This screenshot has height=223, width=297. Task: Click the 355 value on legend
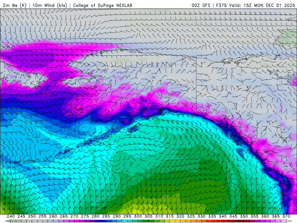(x=255, y=216)
